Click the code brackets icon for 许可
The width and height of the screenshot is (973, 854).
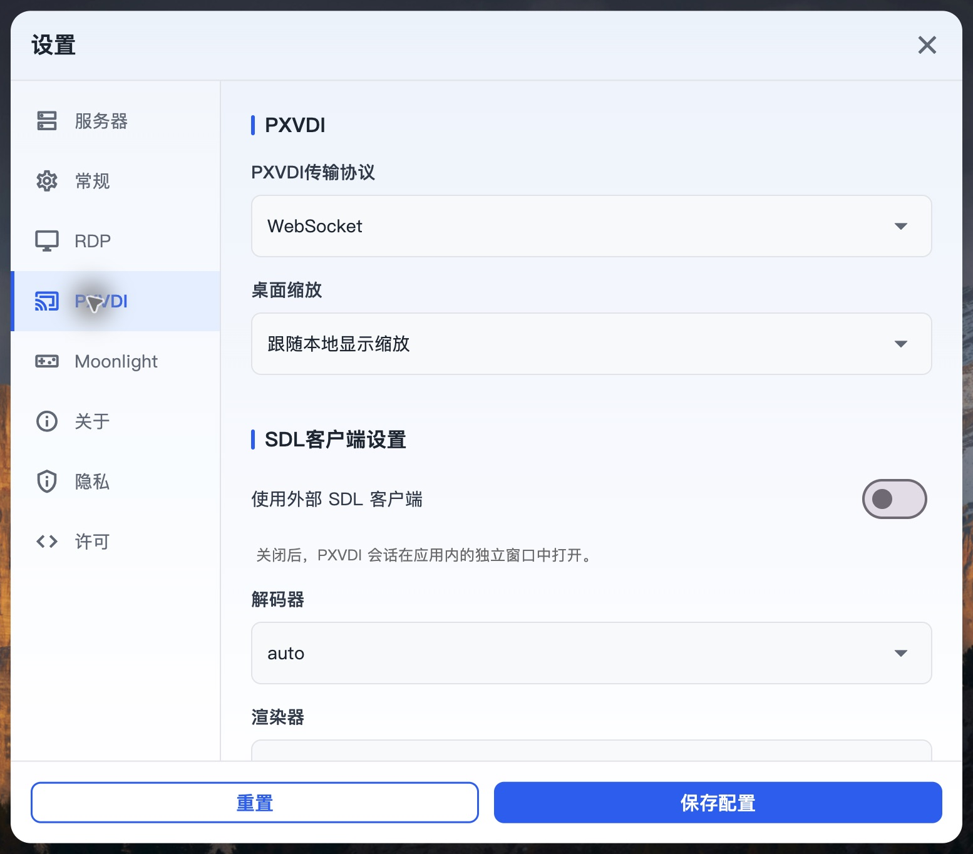[47, 542]
